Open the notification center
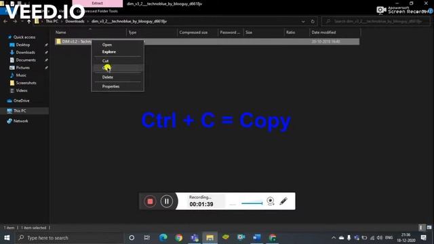 click(x=423, y=238)
